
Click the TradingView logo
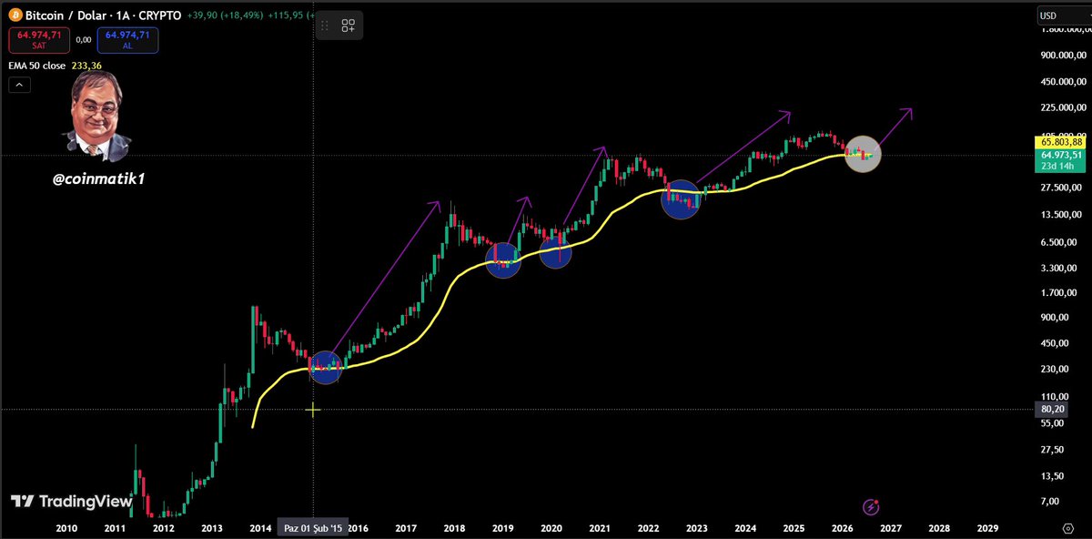point(72,502)
